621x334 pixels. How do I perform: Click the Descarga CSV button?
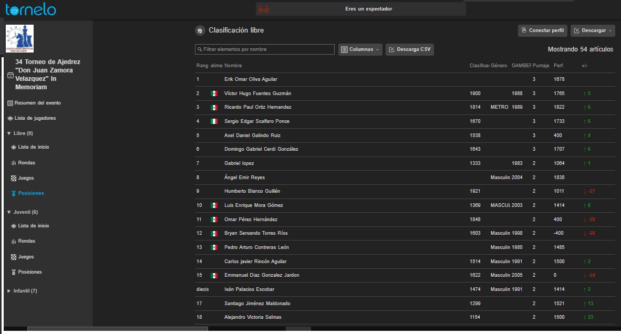(x=410, y=49)
